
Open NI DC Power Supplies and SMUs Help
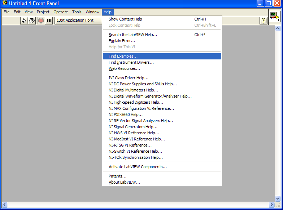(162, 84)
